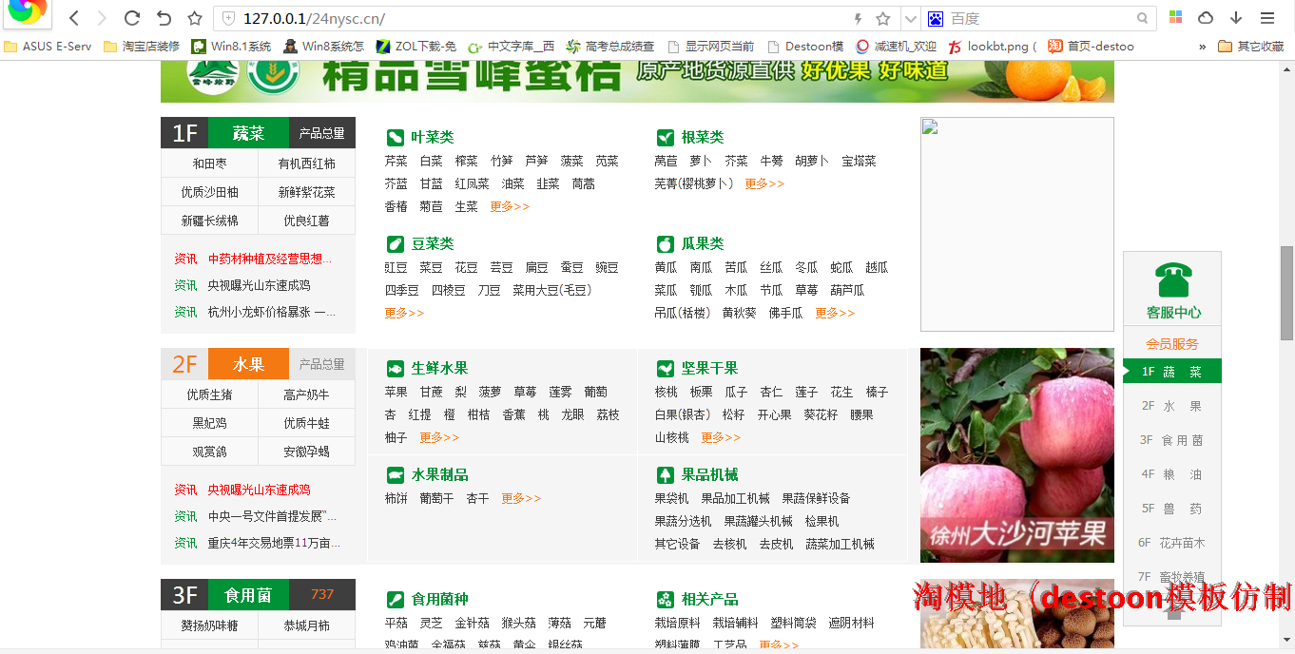Click the 徐州大沙河苹果 apple banner image
This screenshot has width=1295, height=654.
pos(1016,454)
